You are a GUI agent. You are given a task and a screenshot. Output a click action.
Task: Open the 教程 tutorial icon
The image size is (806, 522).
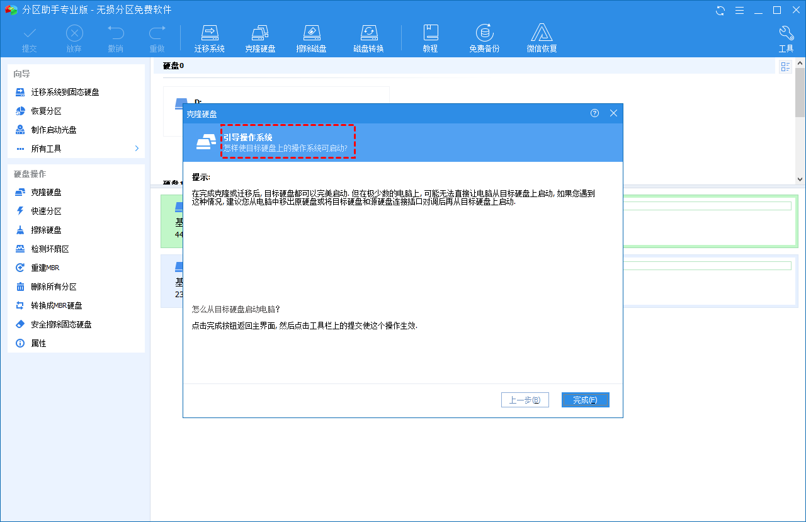(x=431, y=38)
